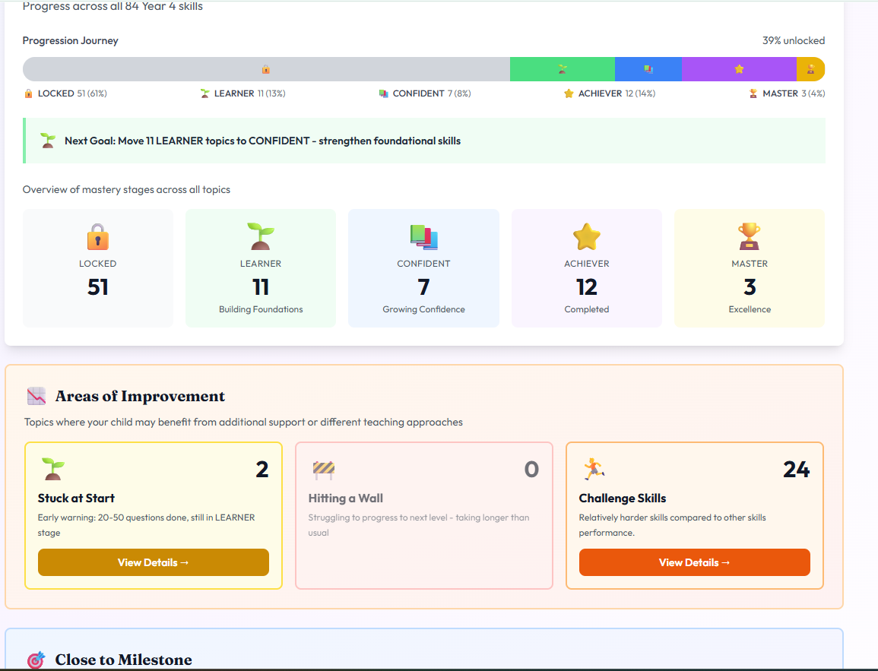Click the seedling icon in Stuck at Start card
This screenshot has height=671, width=878.
pos(52,469)
